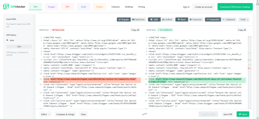This screenshot has width=259, height=119.
Task: Switch to Regular diff mode
Action: tap(124, 20)
